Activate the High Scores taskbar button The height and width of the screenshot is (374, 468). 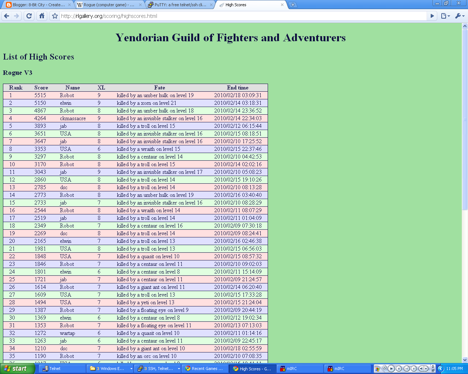click(253, 369)
